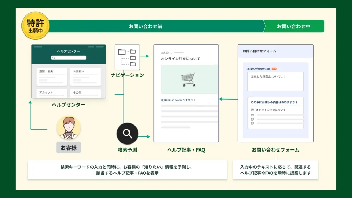Select the お問い合わせ前 banner section

click(145, 26)
